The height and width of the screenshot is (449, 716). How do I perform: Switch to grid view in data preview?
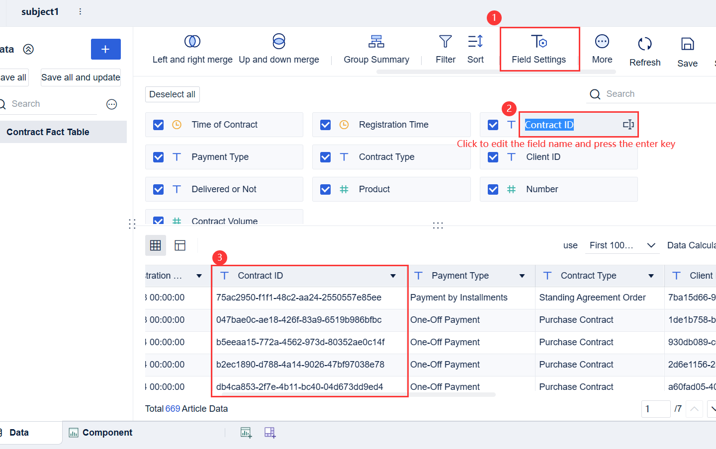point(156,245)
